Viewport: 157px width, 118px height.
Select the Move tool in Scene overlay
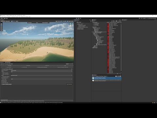(x=1, y=25)
